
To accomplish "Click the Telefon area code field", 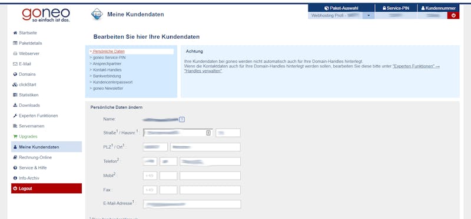I will [168, 161].
